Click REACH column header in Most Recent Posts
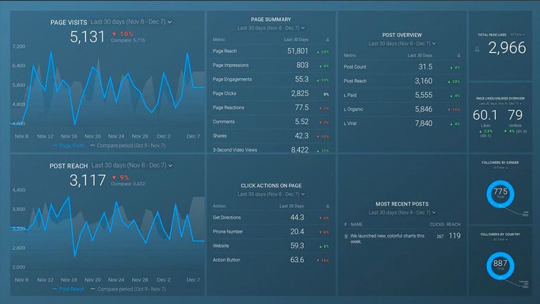540x304 pixels. click(453, 225)
